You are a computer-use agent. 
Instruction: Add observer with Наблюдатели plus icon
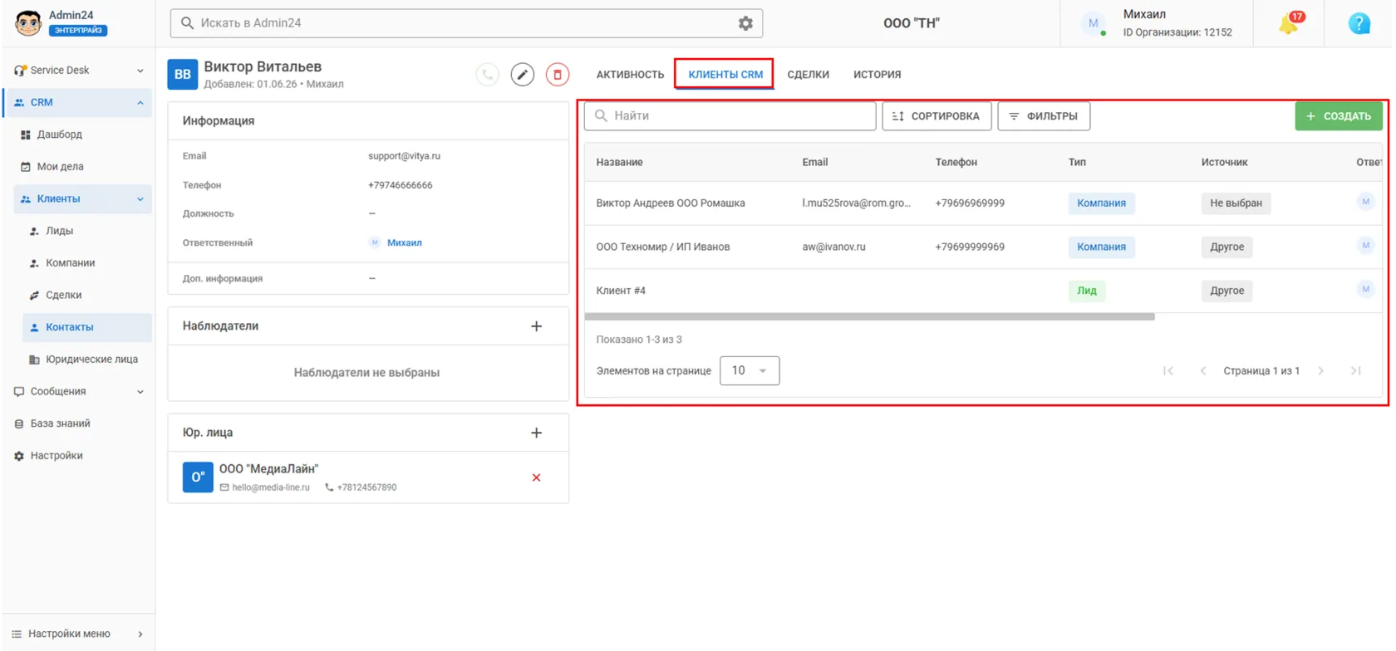(536, 326)
